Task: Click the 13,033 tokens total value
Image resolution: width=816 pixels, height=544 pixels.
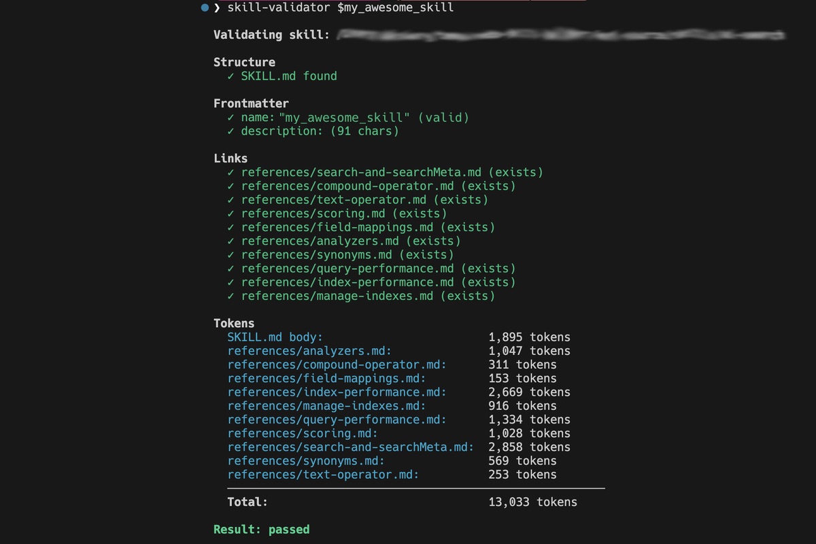Action: pyautogui.click(x=532, y=503)
